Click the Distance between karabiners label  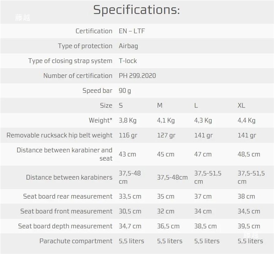click(x=69, y=177)
